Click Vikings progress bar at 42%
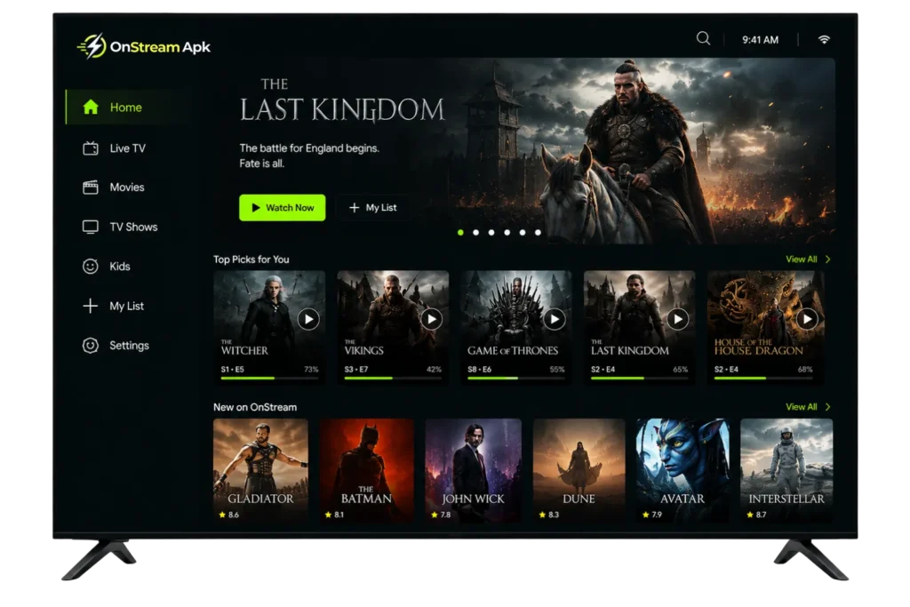 click(392, 378)
